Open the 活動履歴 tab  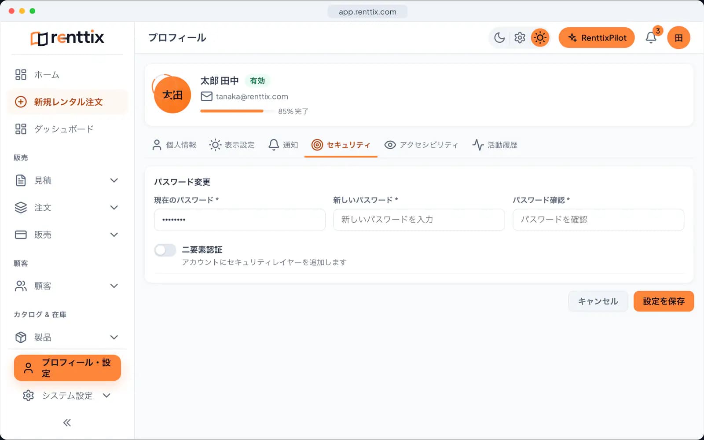[x=495, y=145]
